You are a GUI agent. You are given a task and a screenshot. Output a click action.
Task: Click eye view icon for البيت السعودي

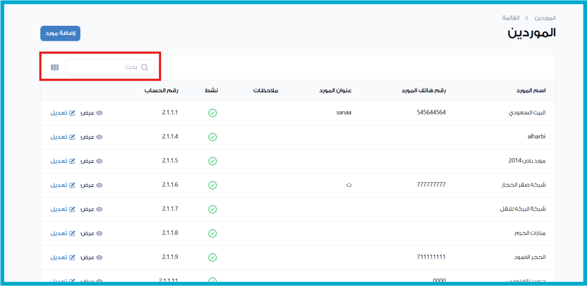[x=99, y=113]
